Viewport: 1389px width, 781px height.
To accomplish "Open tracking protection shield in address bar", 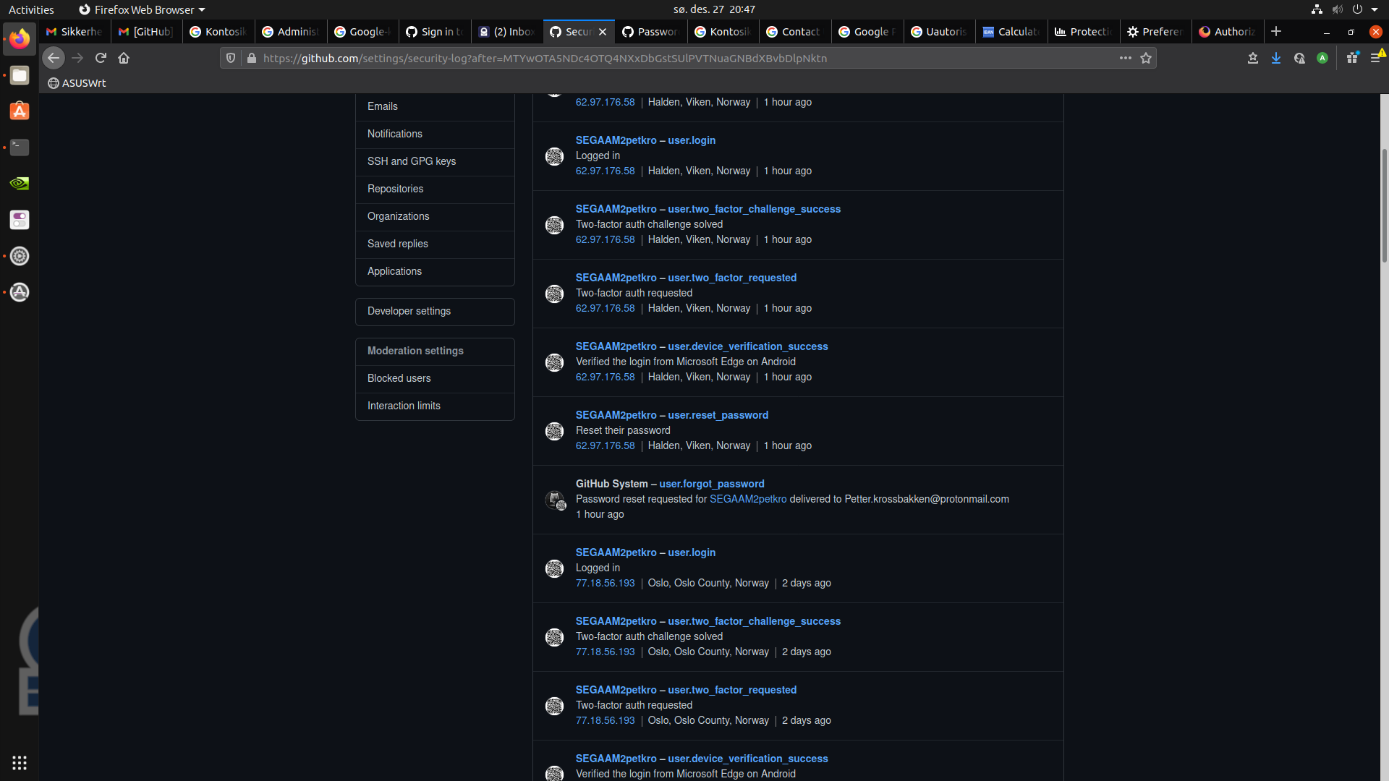I will tap(231, 58).
